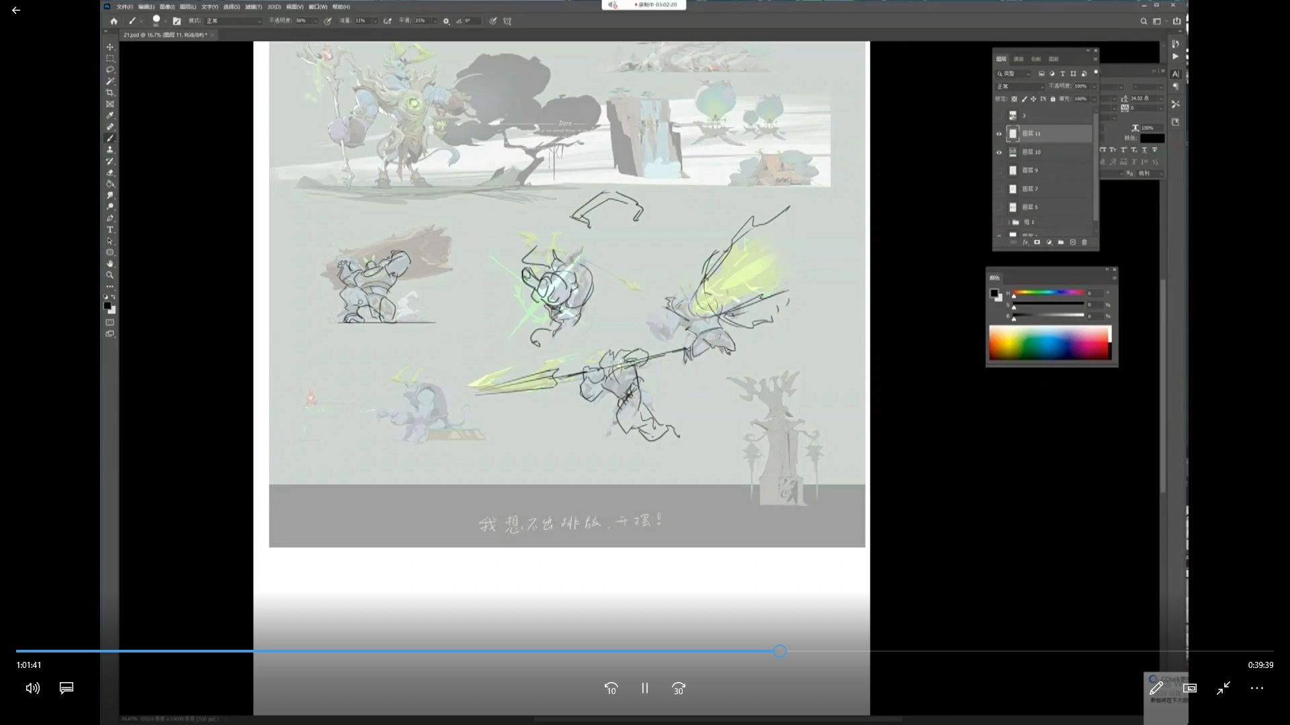The height and width of the screenshot is (725, 1290).
Task: Click the delete layer trash icon
Action: pyautogui.click(x=1084, y=242)
